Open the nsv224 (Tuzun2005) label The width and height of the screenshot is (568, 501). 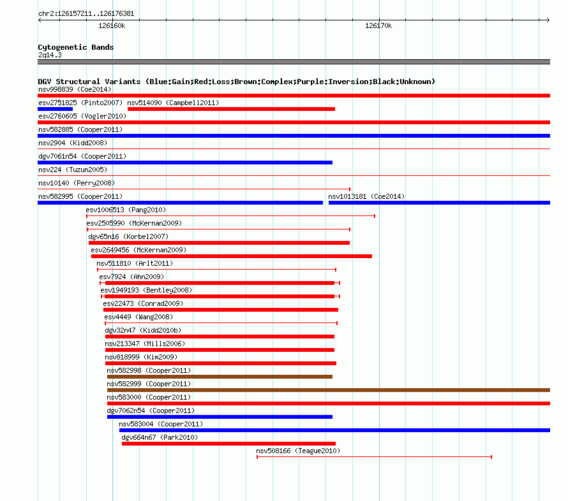point(73,170)
